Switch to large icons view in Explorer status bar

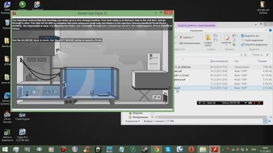tap(269, 121)
